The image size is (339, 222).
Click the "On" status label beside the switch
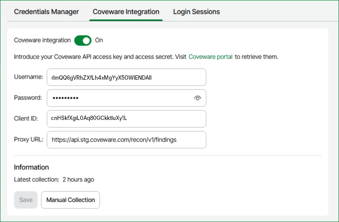click(x=99, y=40)
